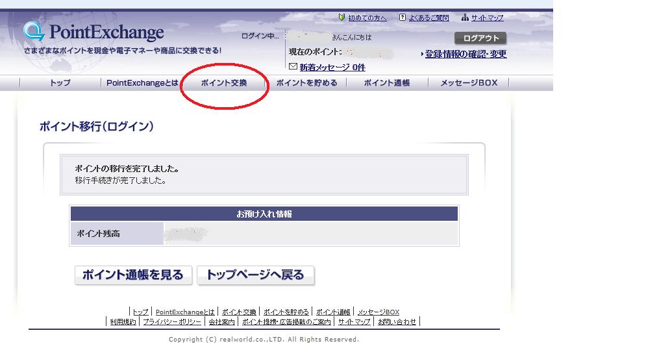This screenshot has width=646, height=363.
Task: Open 登録情報の確認・変更 link
Action: [x=466, y=55]
